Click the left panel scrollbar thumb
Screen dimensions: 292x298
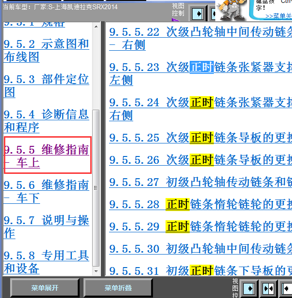96,188
